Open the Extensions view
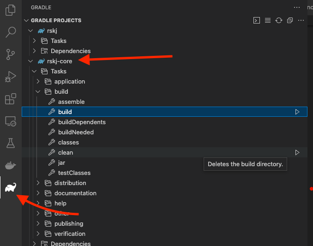 (x=11, y=99)
